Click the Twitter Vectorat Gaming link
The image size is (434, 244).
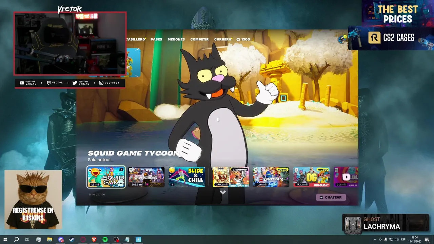(81, 83)
